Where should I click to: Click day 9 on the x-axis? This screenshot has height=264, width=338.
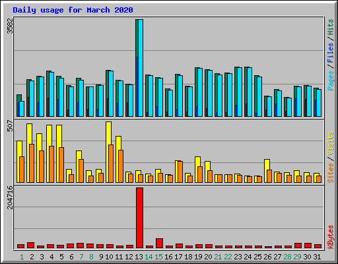pos(101,257)
